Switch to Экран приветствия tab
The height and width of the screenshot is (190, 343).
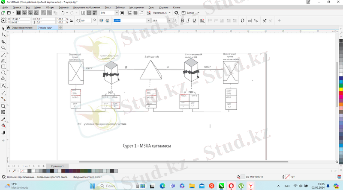(22, 27)
